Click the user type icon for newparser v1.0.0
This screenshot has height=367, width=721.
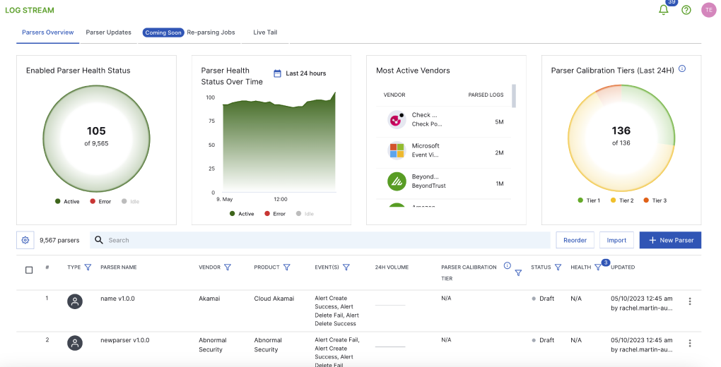click(x=75, y=343)
